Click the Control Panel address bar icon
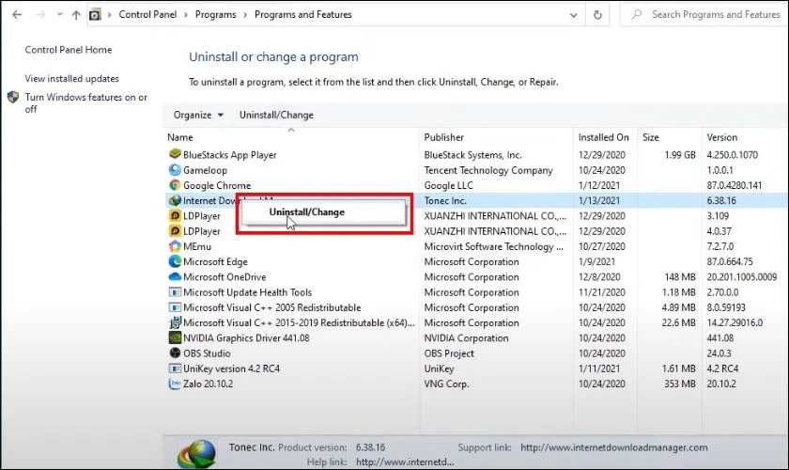The image size is (789, 470). coord(95,15)
